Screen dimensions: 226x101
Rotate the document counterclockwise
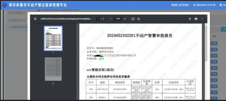pyautogui.click(x=138, y=19)
